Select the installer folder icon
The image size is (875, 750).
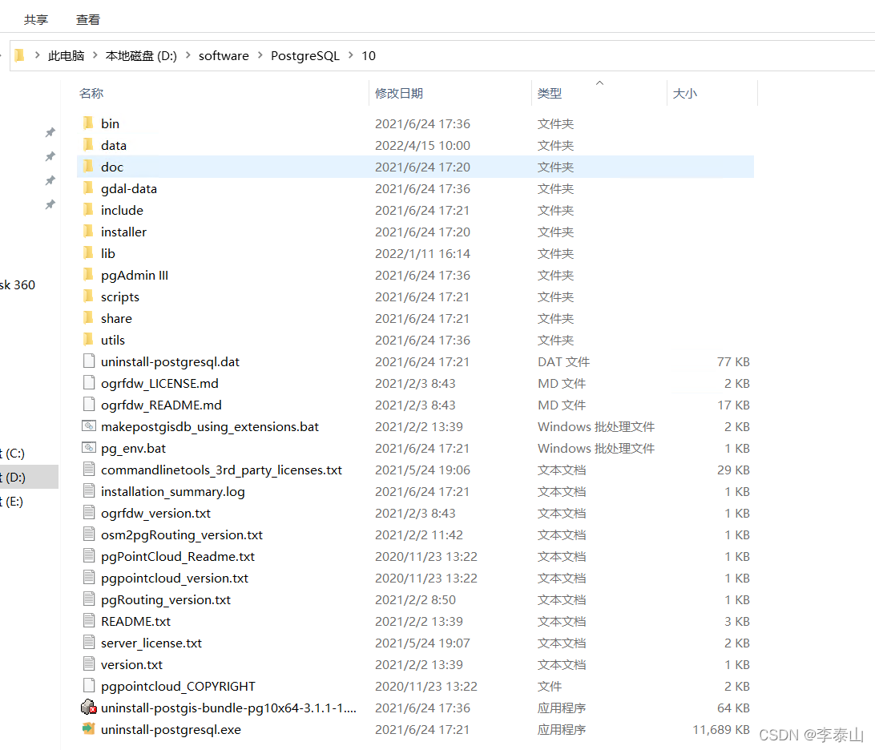(x=88, y=231)
